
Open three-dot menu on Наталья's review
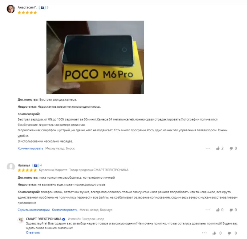[208, 210]
